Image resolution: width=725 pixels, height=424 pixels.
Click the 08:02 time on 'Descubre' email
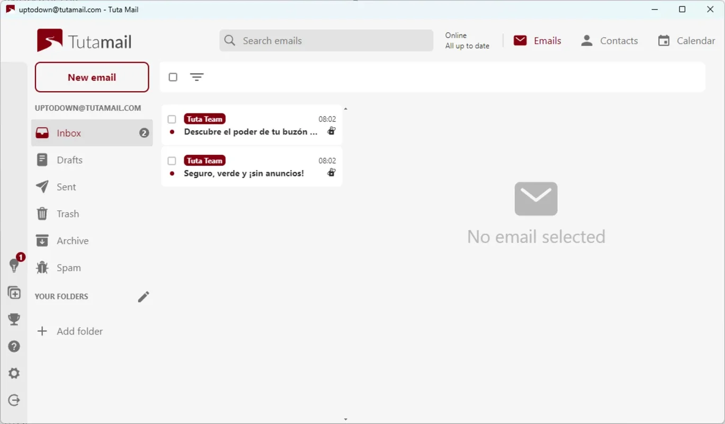[x=327, y=119]
